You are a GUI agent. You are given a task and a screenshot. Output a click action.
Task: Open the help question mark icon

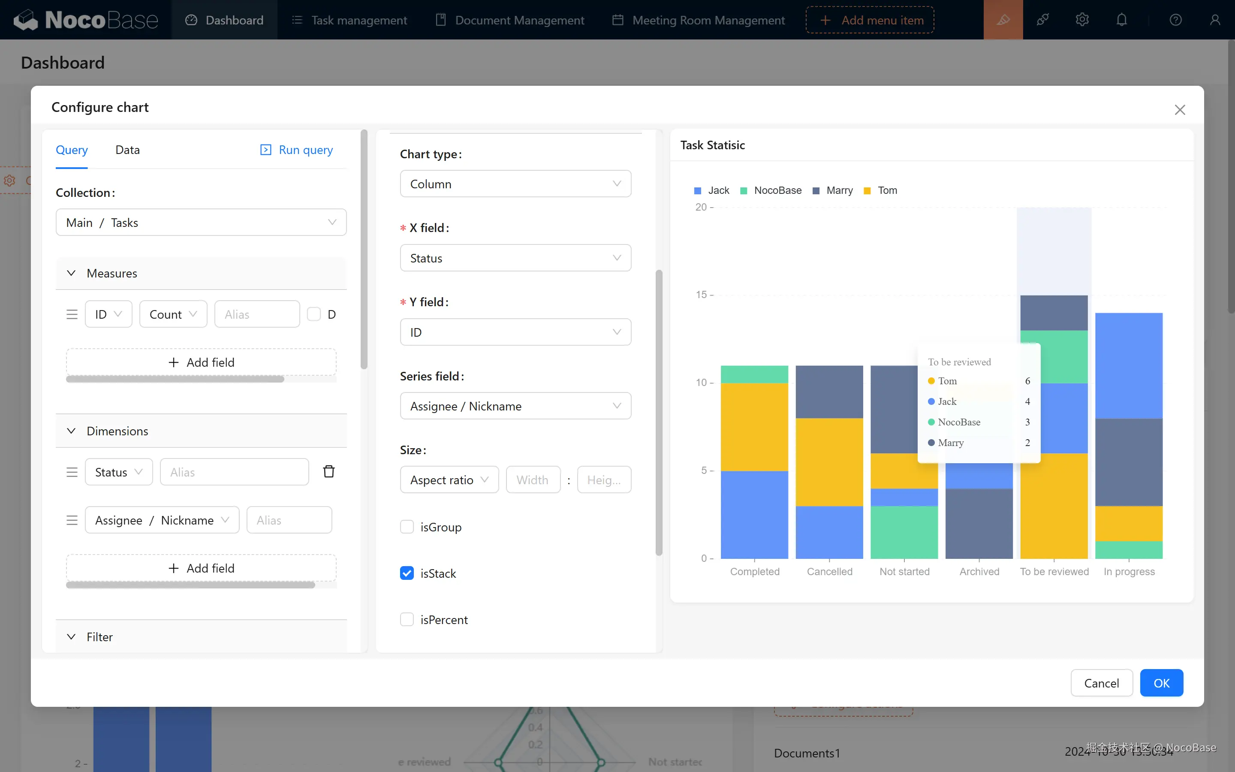(x=1175, y=20)
